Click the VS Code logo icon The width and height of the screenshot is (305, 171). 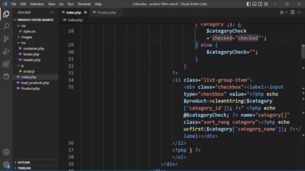click(5, 4)
